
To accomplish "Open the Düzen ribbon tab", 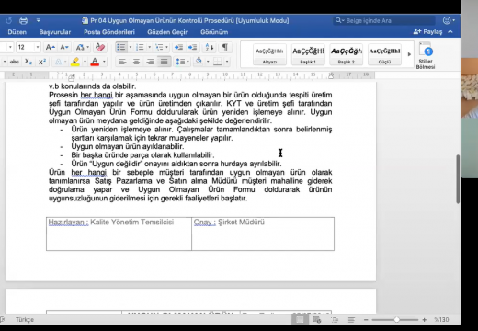I will [17, 32].
